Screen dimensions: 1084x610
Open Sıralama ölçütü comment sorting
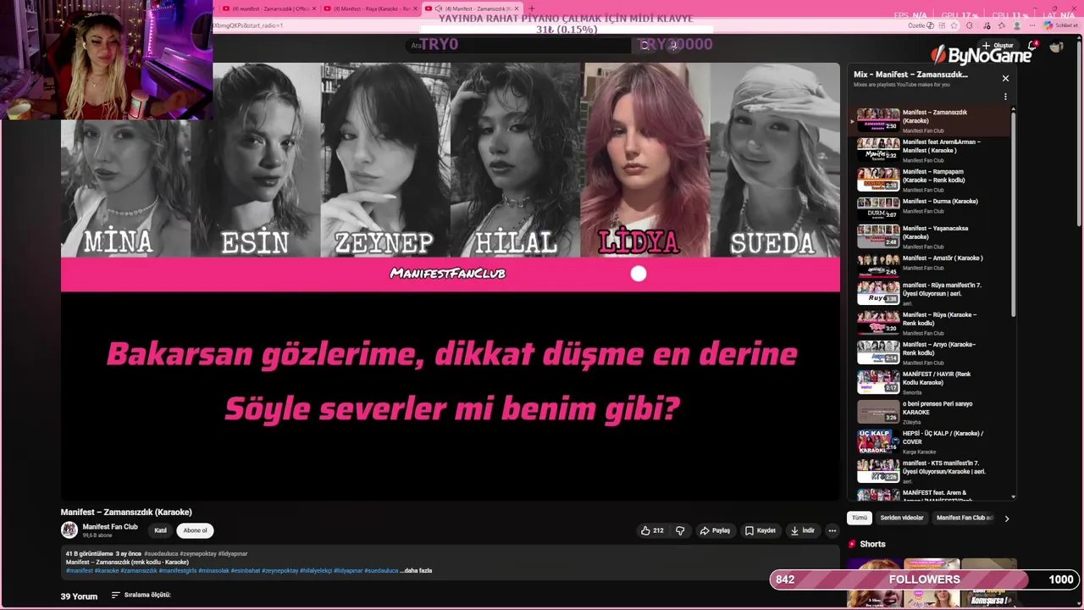[141, 595]
